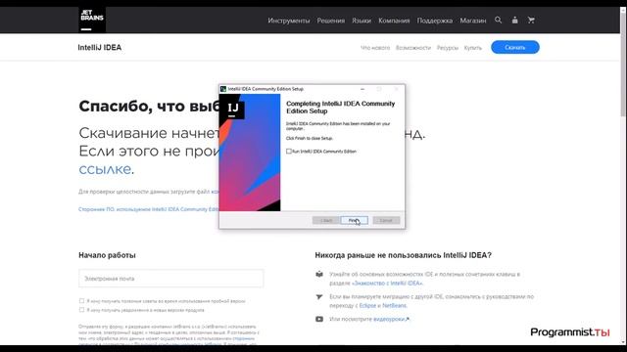
Task: Go to Возможности section
Action: (x=413, y=48)
